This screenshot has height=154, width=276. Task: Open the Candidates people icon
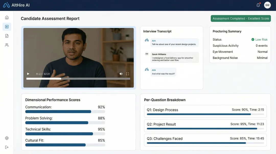tap(7, 45)
